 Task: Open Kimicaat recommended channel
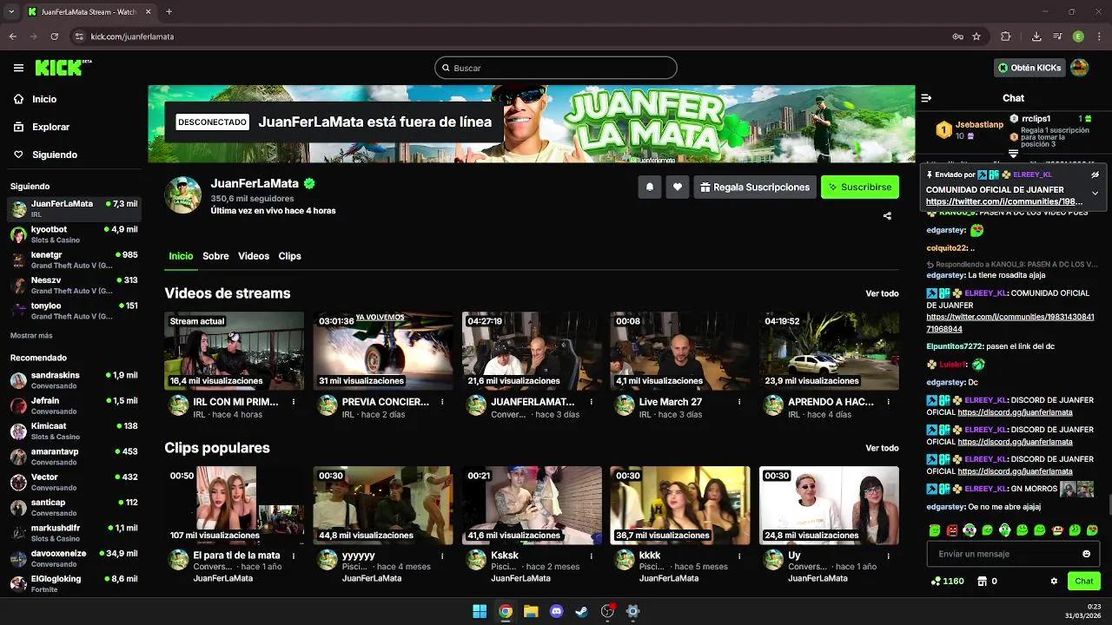(x=73, y=431)
